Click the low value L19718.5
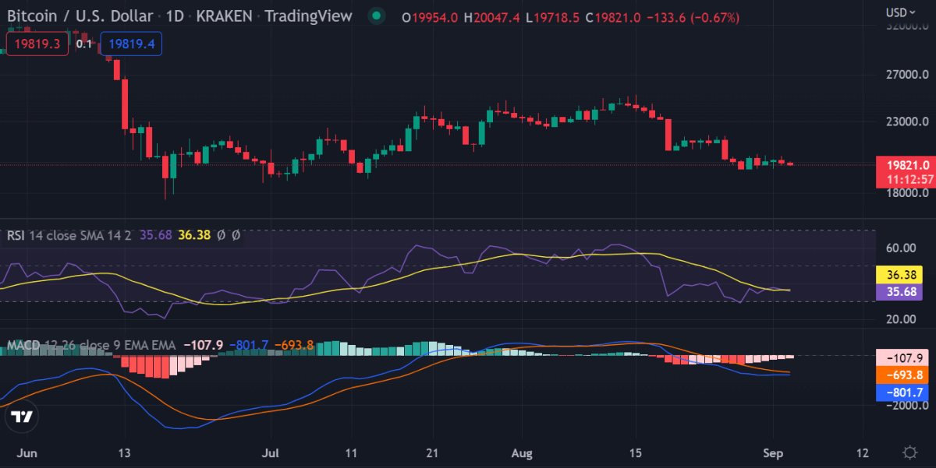Screen dimensions: 936x468 click(552, 17)
